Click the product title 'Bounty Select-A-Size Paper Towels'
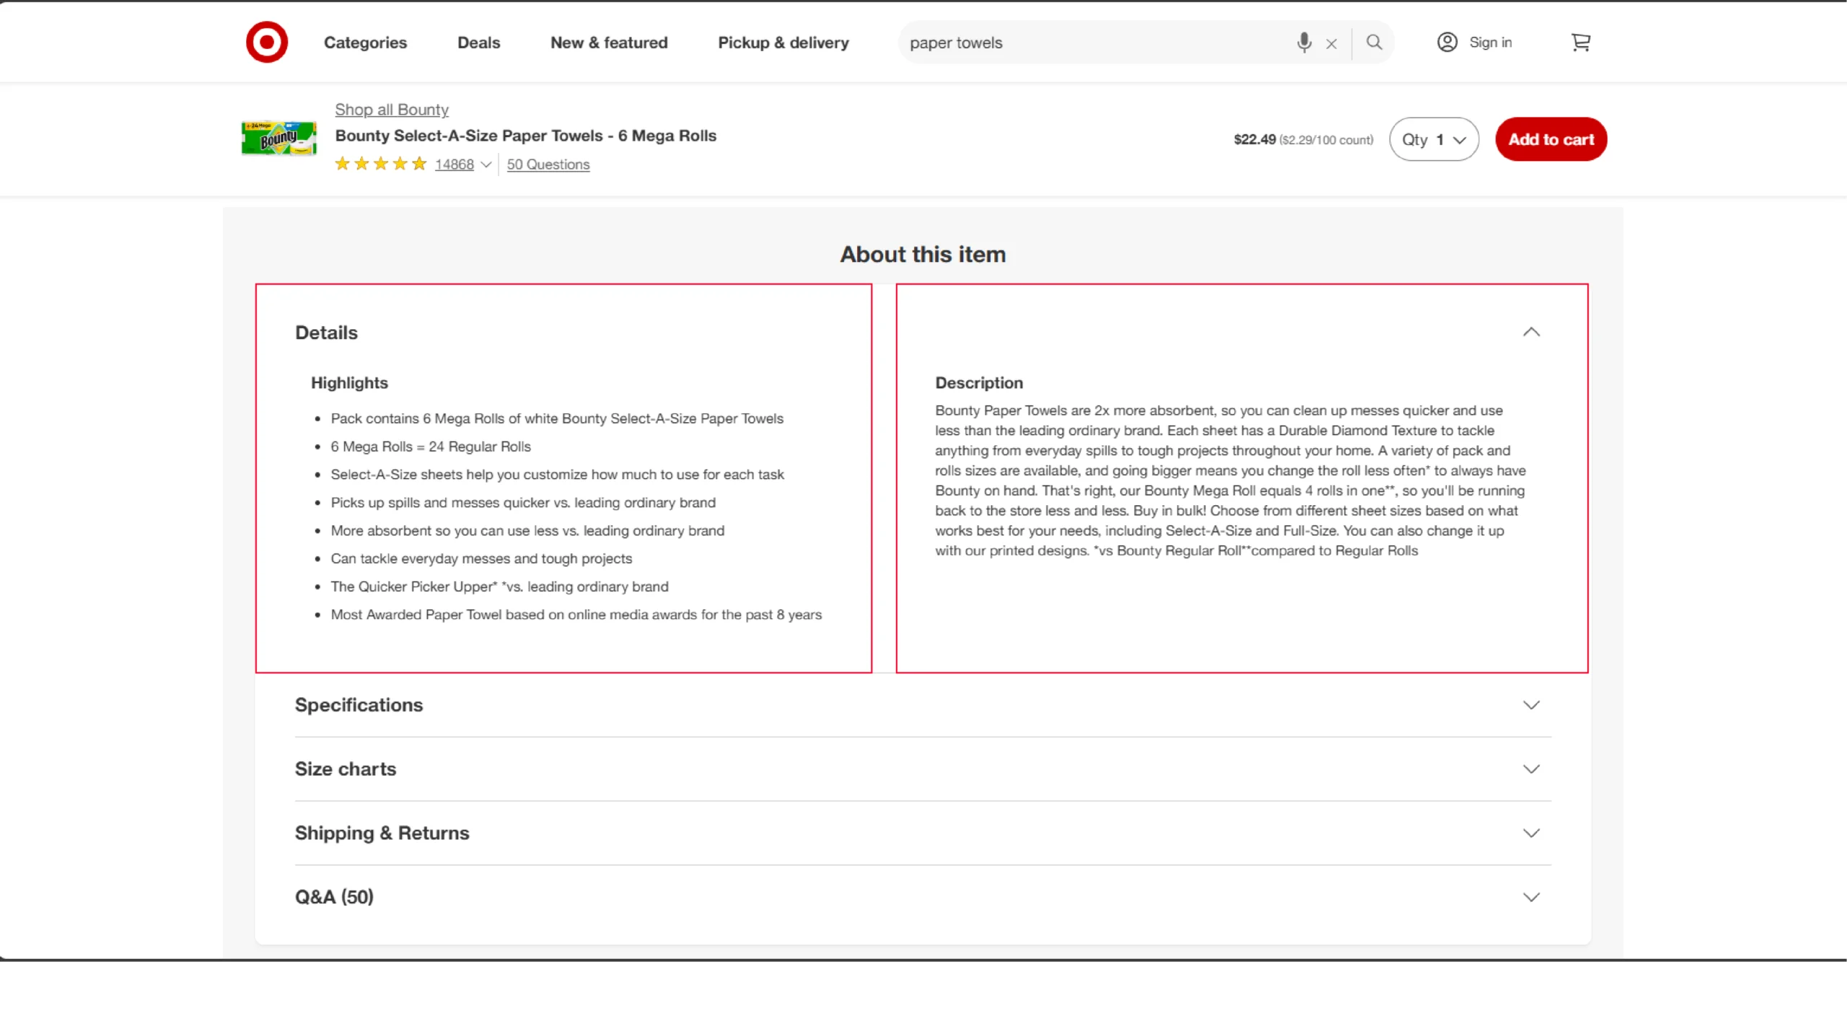 click(x=525, y=136)
